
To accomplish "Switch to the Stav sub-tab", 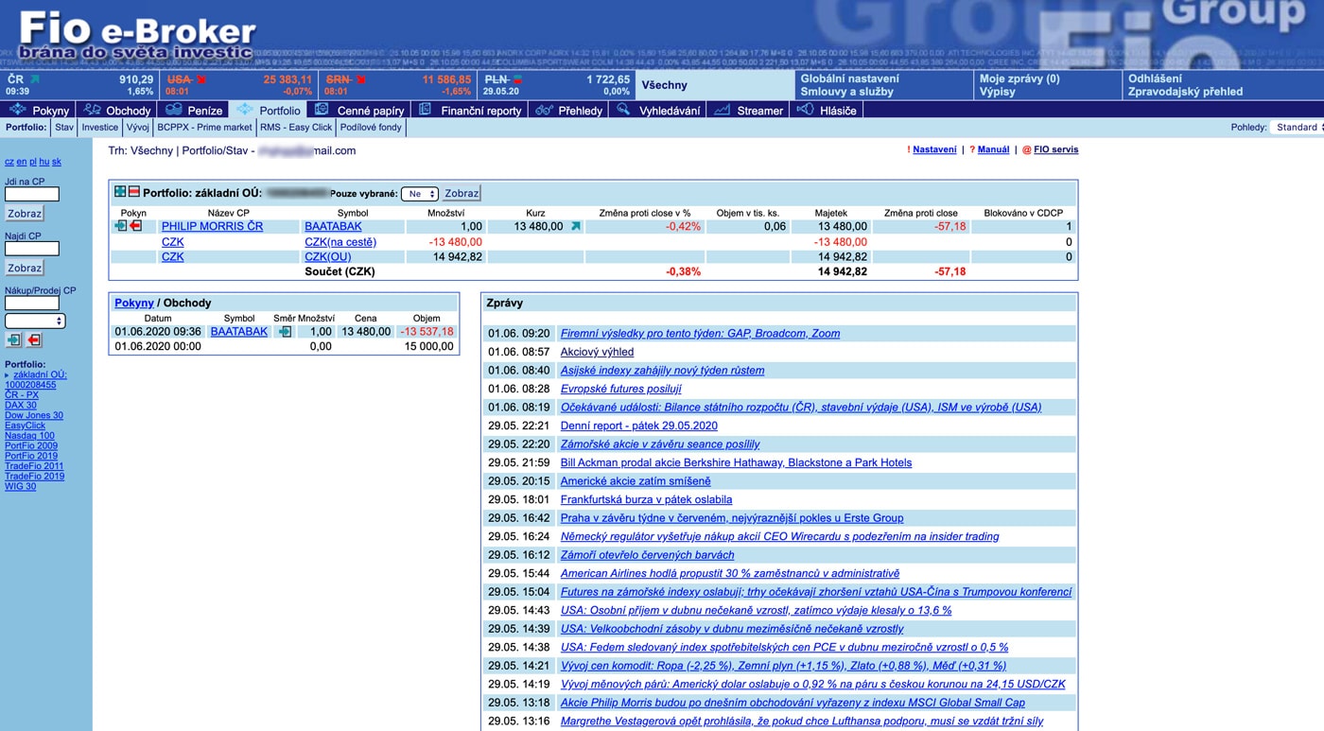I will [x=64, y=127].
